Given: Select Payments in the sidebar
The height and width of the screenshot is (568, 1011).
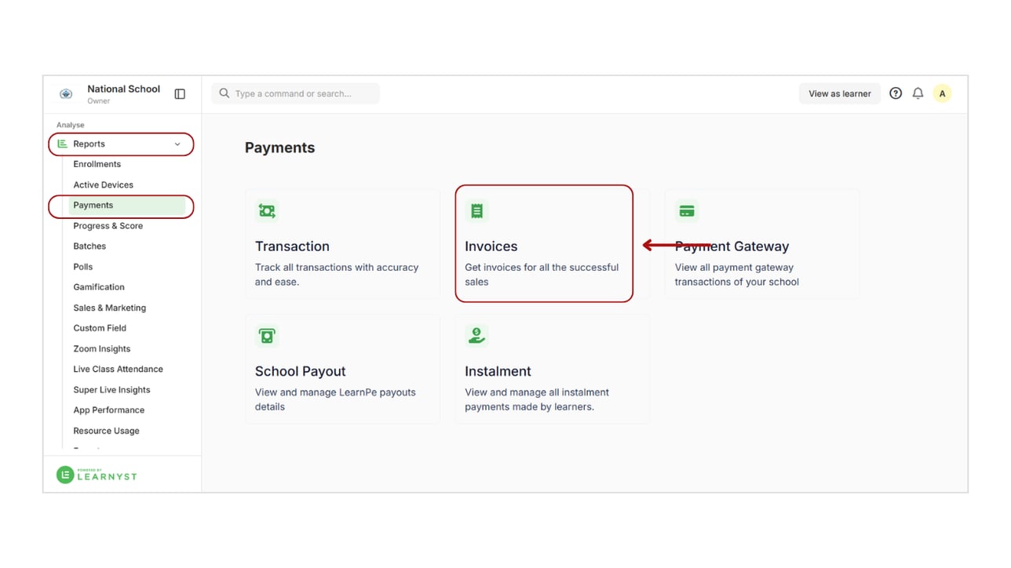Looking at the screenshot, I should point(129,206).
